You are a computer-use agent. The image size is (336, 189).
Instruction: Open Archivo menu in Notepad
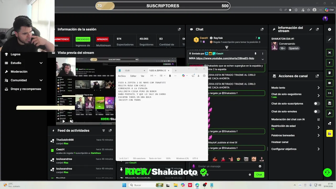click(x=122, y=76)
